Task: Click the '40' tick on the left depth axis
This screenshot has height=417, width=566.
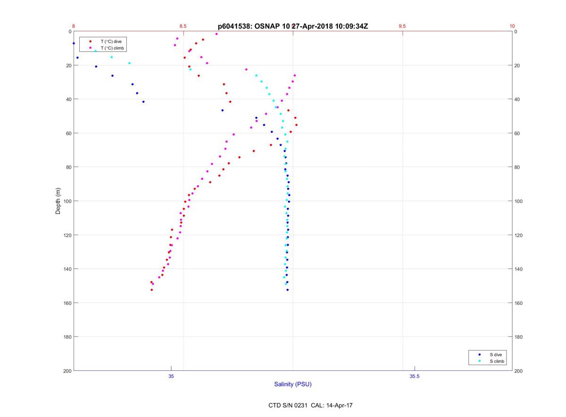Action: point(68,99)
